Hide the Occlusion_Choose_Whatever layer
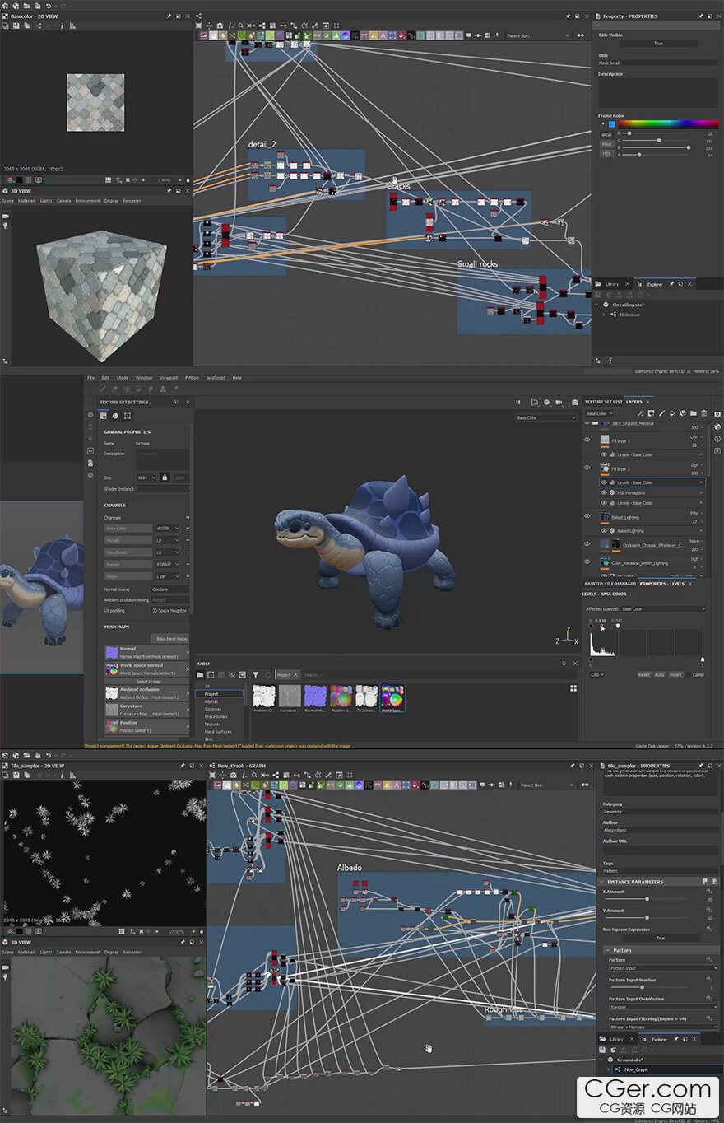 [587, 544]
